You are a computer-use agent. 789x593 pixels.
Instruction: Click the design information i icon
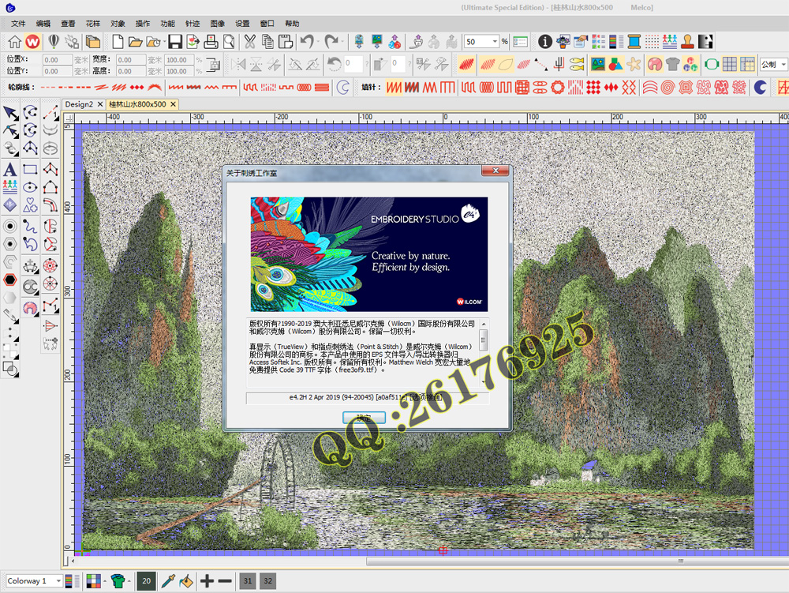545,42
